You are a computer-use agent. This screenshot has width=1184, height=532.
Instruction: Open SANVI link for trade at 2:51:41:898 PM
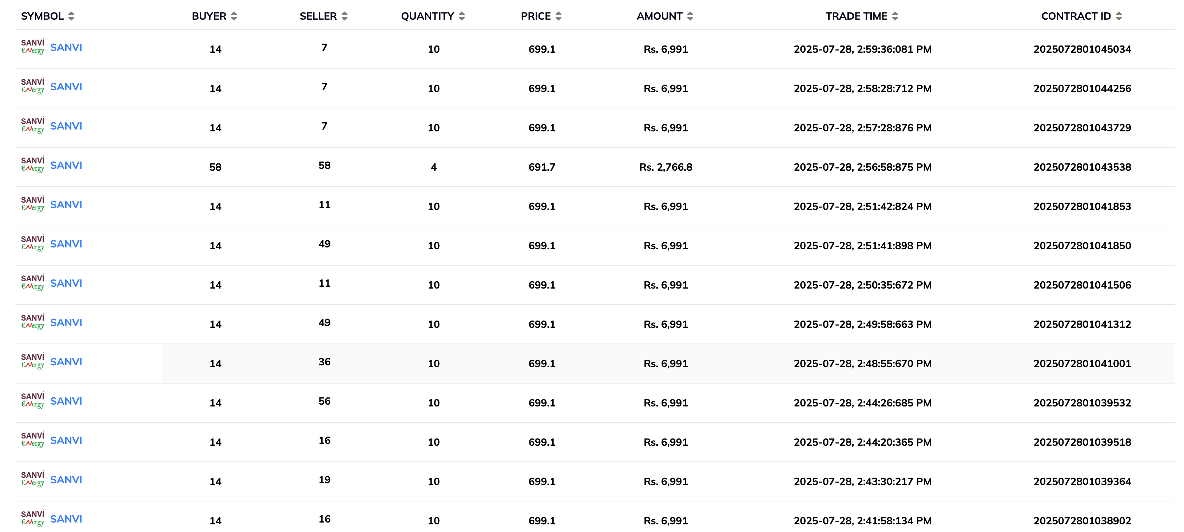pyautogui.click(x=66, y=244)
